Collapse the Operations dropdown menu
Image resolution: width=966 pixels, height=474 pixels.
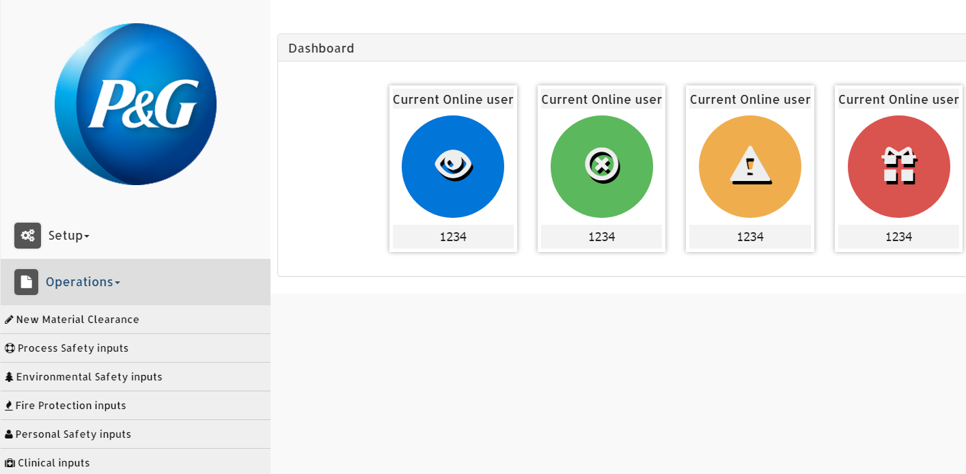pyautogui.click(x=83, y=282)
